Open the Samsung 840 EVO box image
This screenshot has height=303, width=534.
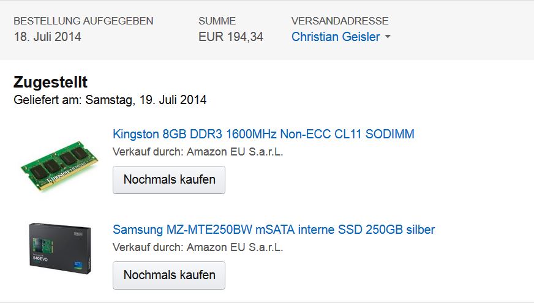[x=60, y=248]
